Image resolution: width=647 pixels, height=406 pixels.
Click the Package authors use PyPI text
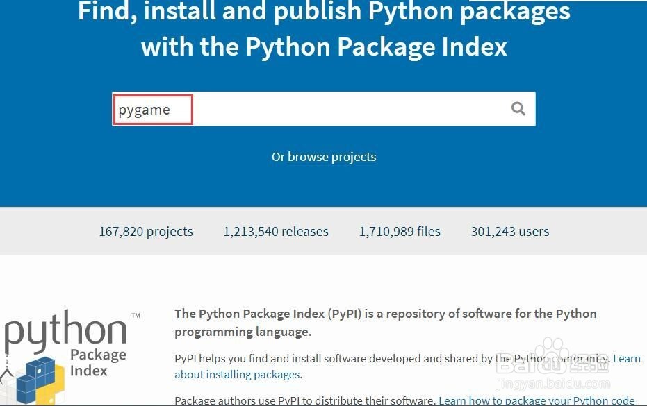(304, 400)
